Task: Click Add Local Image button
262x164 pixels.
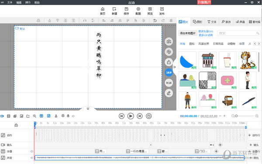Action: click(x=187, y=33)
